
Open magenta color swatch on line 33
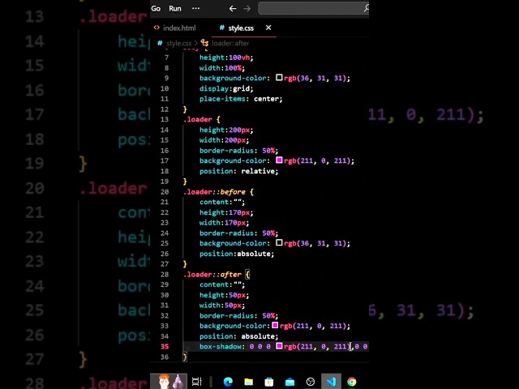[275, 325]
